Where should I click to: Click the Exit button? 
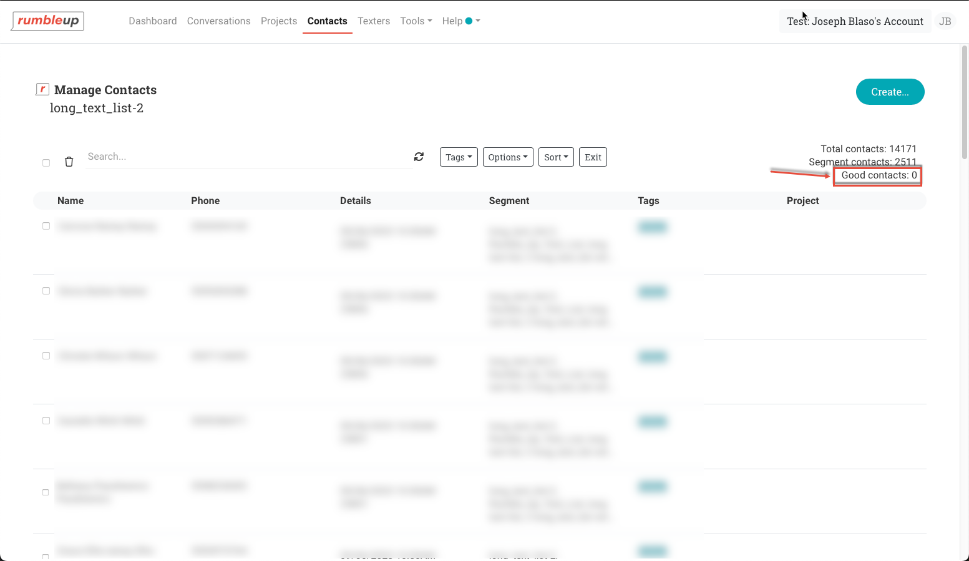pyautogui.click(x=593, y=157)
